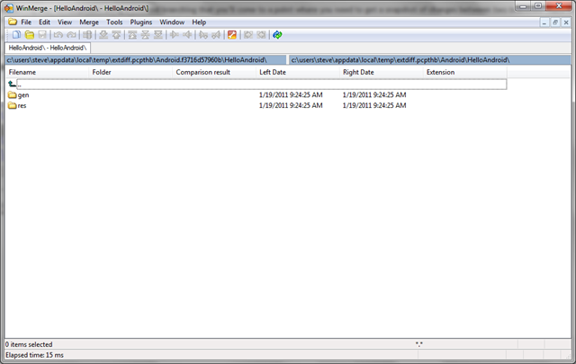The image size is (576, 364).
Task: Click the folder icon beside File menu
Action: 13,22
